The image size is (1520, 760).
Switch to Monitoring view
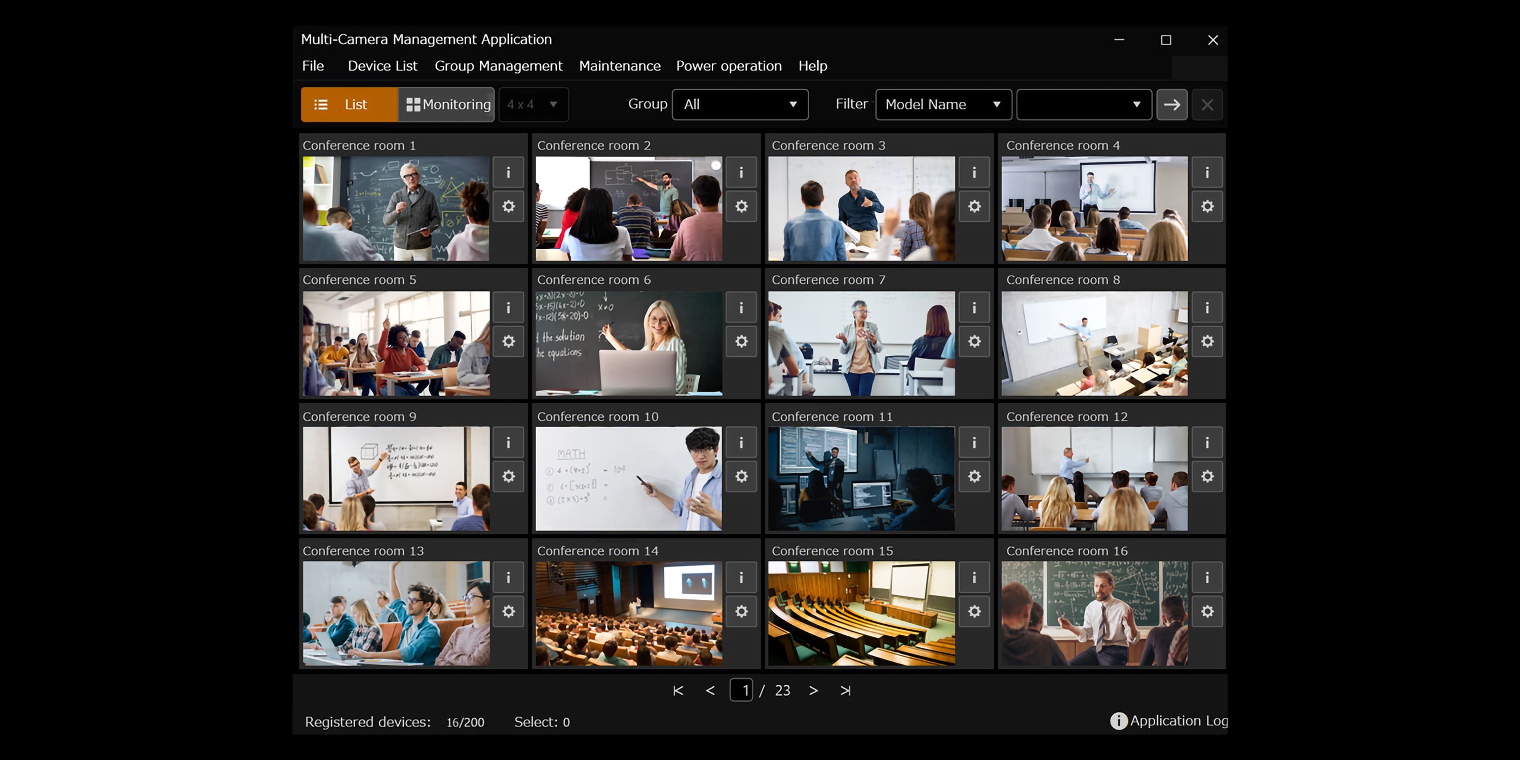click(447, 104)
